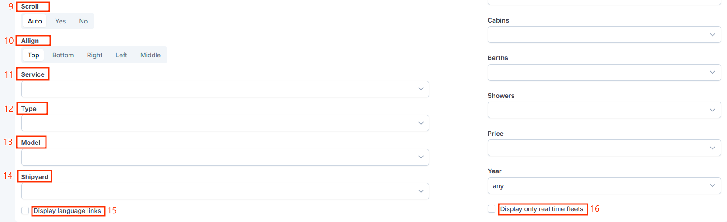Enable Display language links checkbox

(x=25, y=211)
